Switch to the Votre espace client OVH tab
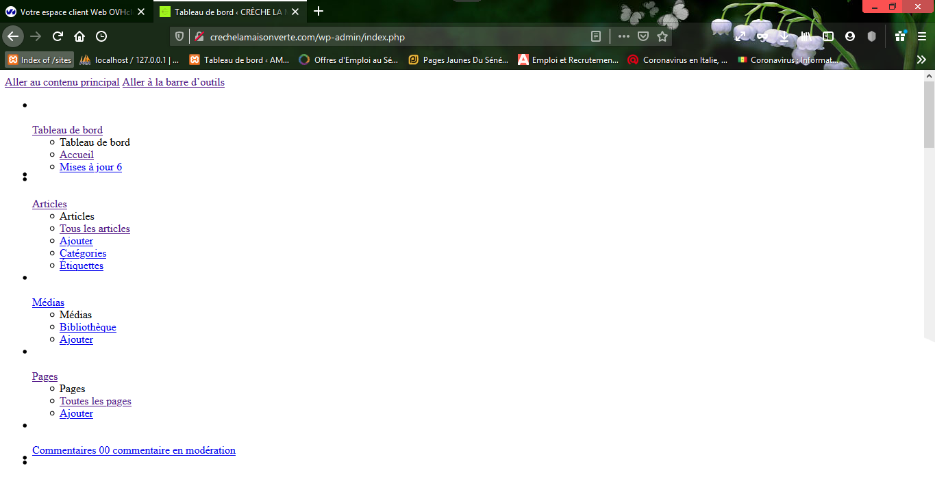Image resolution: width=935 pixels, height=479 pixels. pos(75,12)
